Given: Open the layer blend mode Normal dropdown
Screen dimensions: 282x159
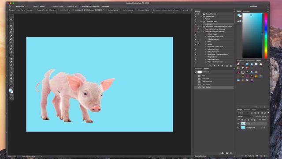Looking at the screenshot, I should pos(246,116).
